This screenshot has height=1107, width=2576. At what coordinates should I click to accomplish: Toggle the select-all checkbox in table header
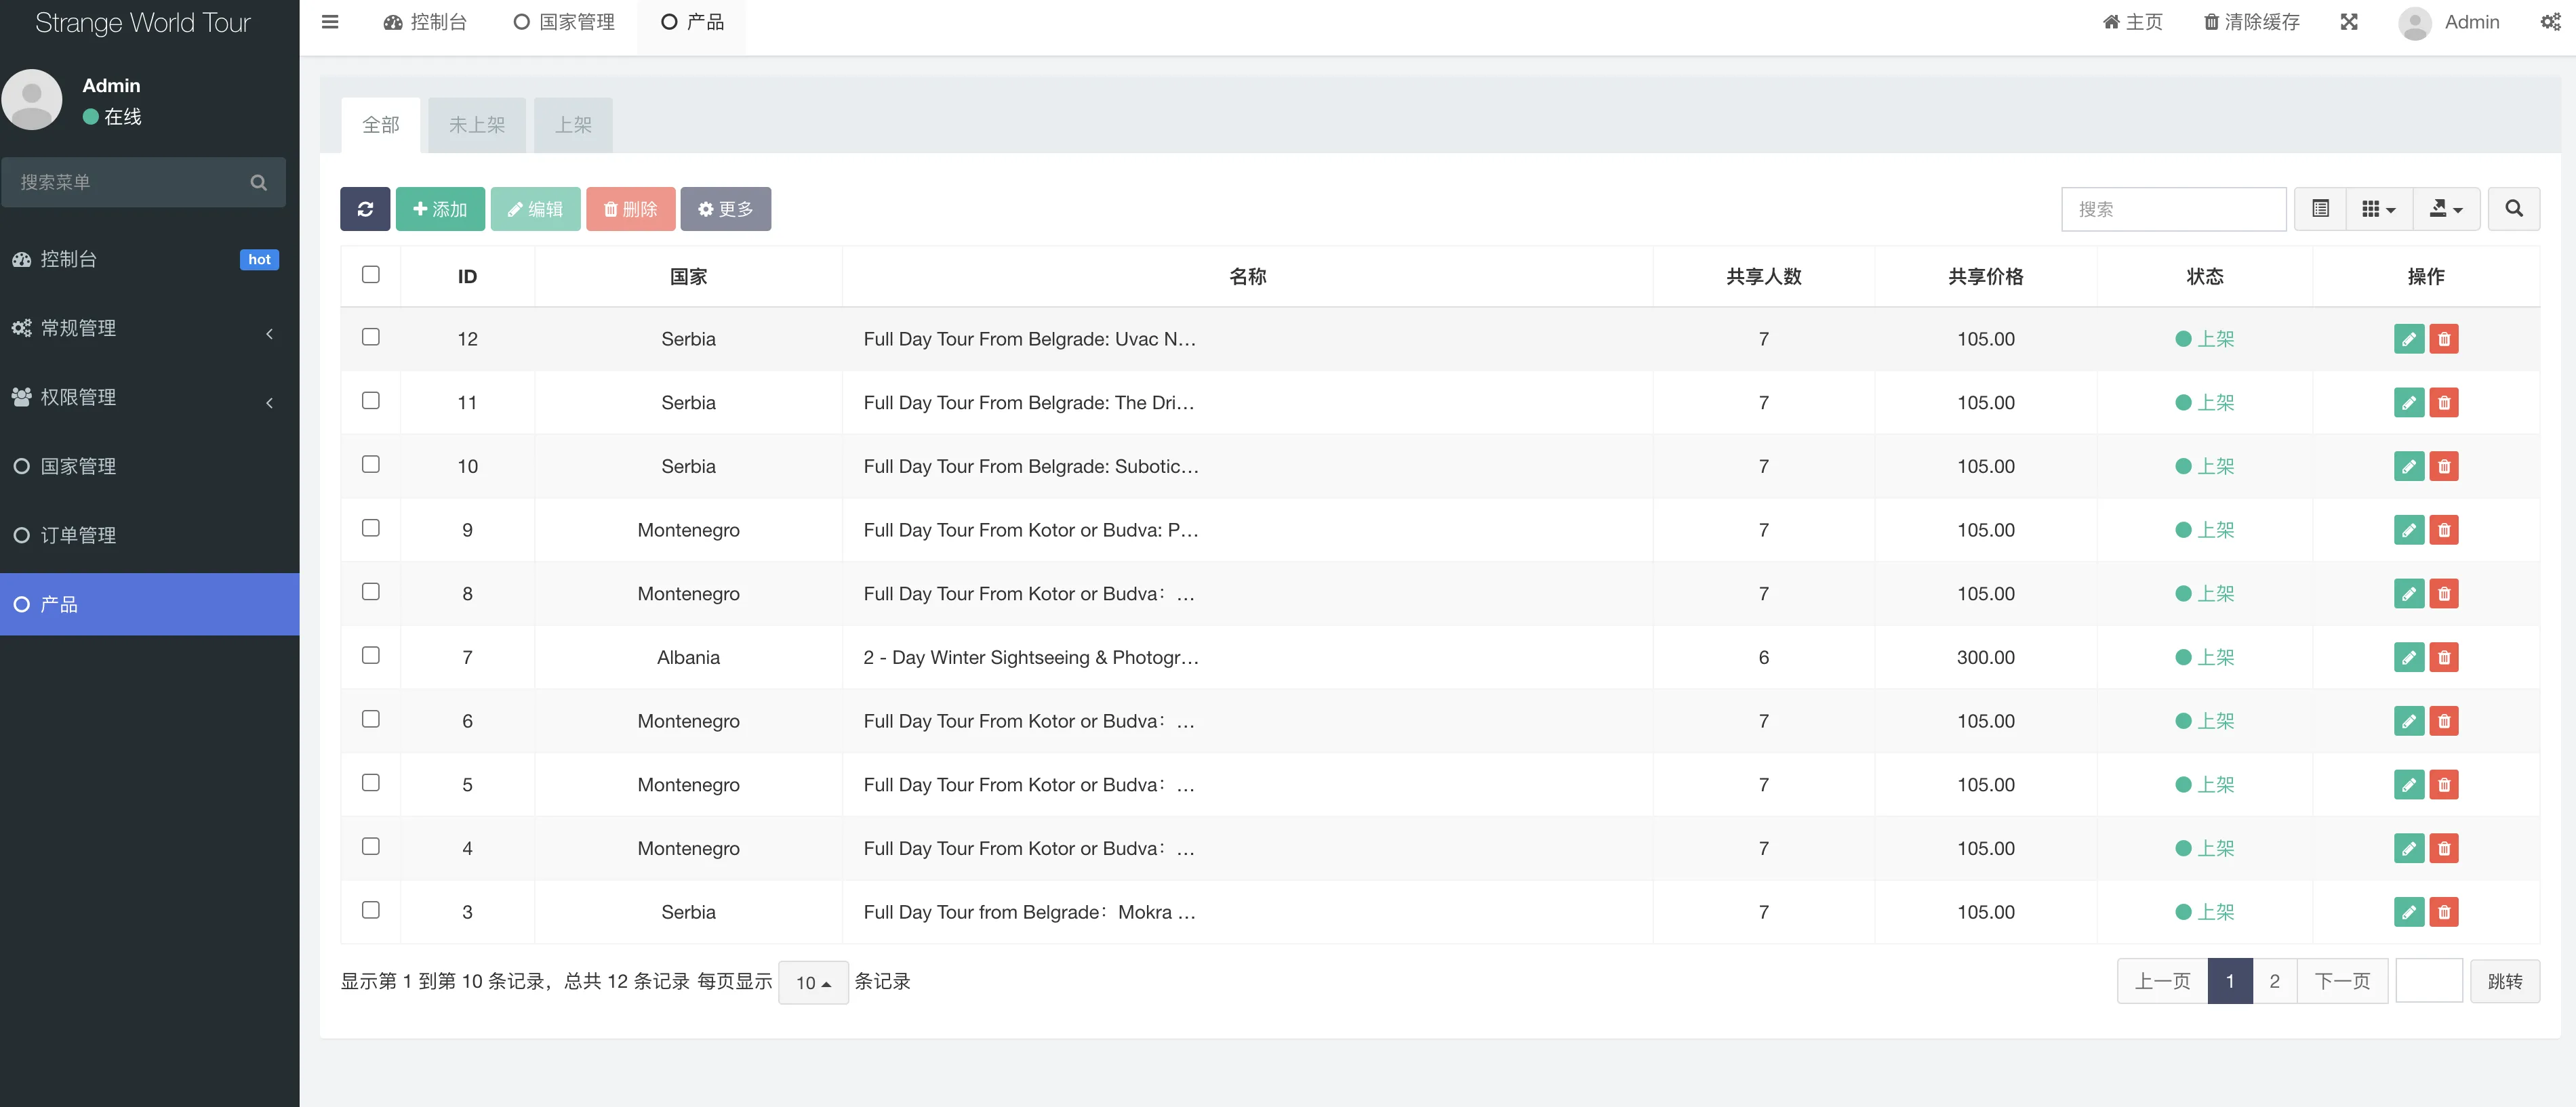(371, 274)
